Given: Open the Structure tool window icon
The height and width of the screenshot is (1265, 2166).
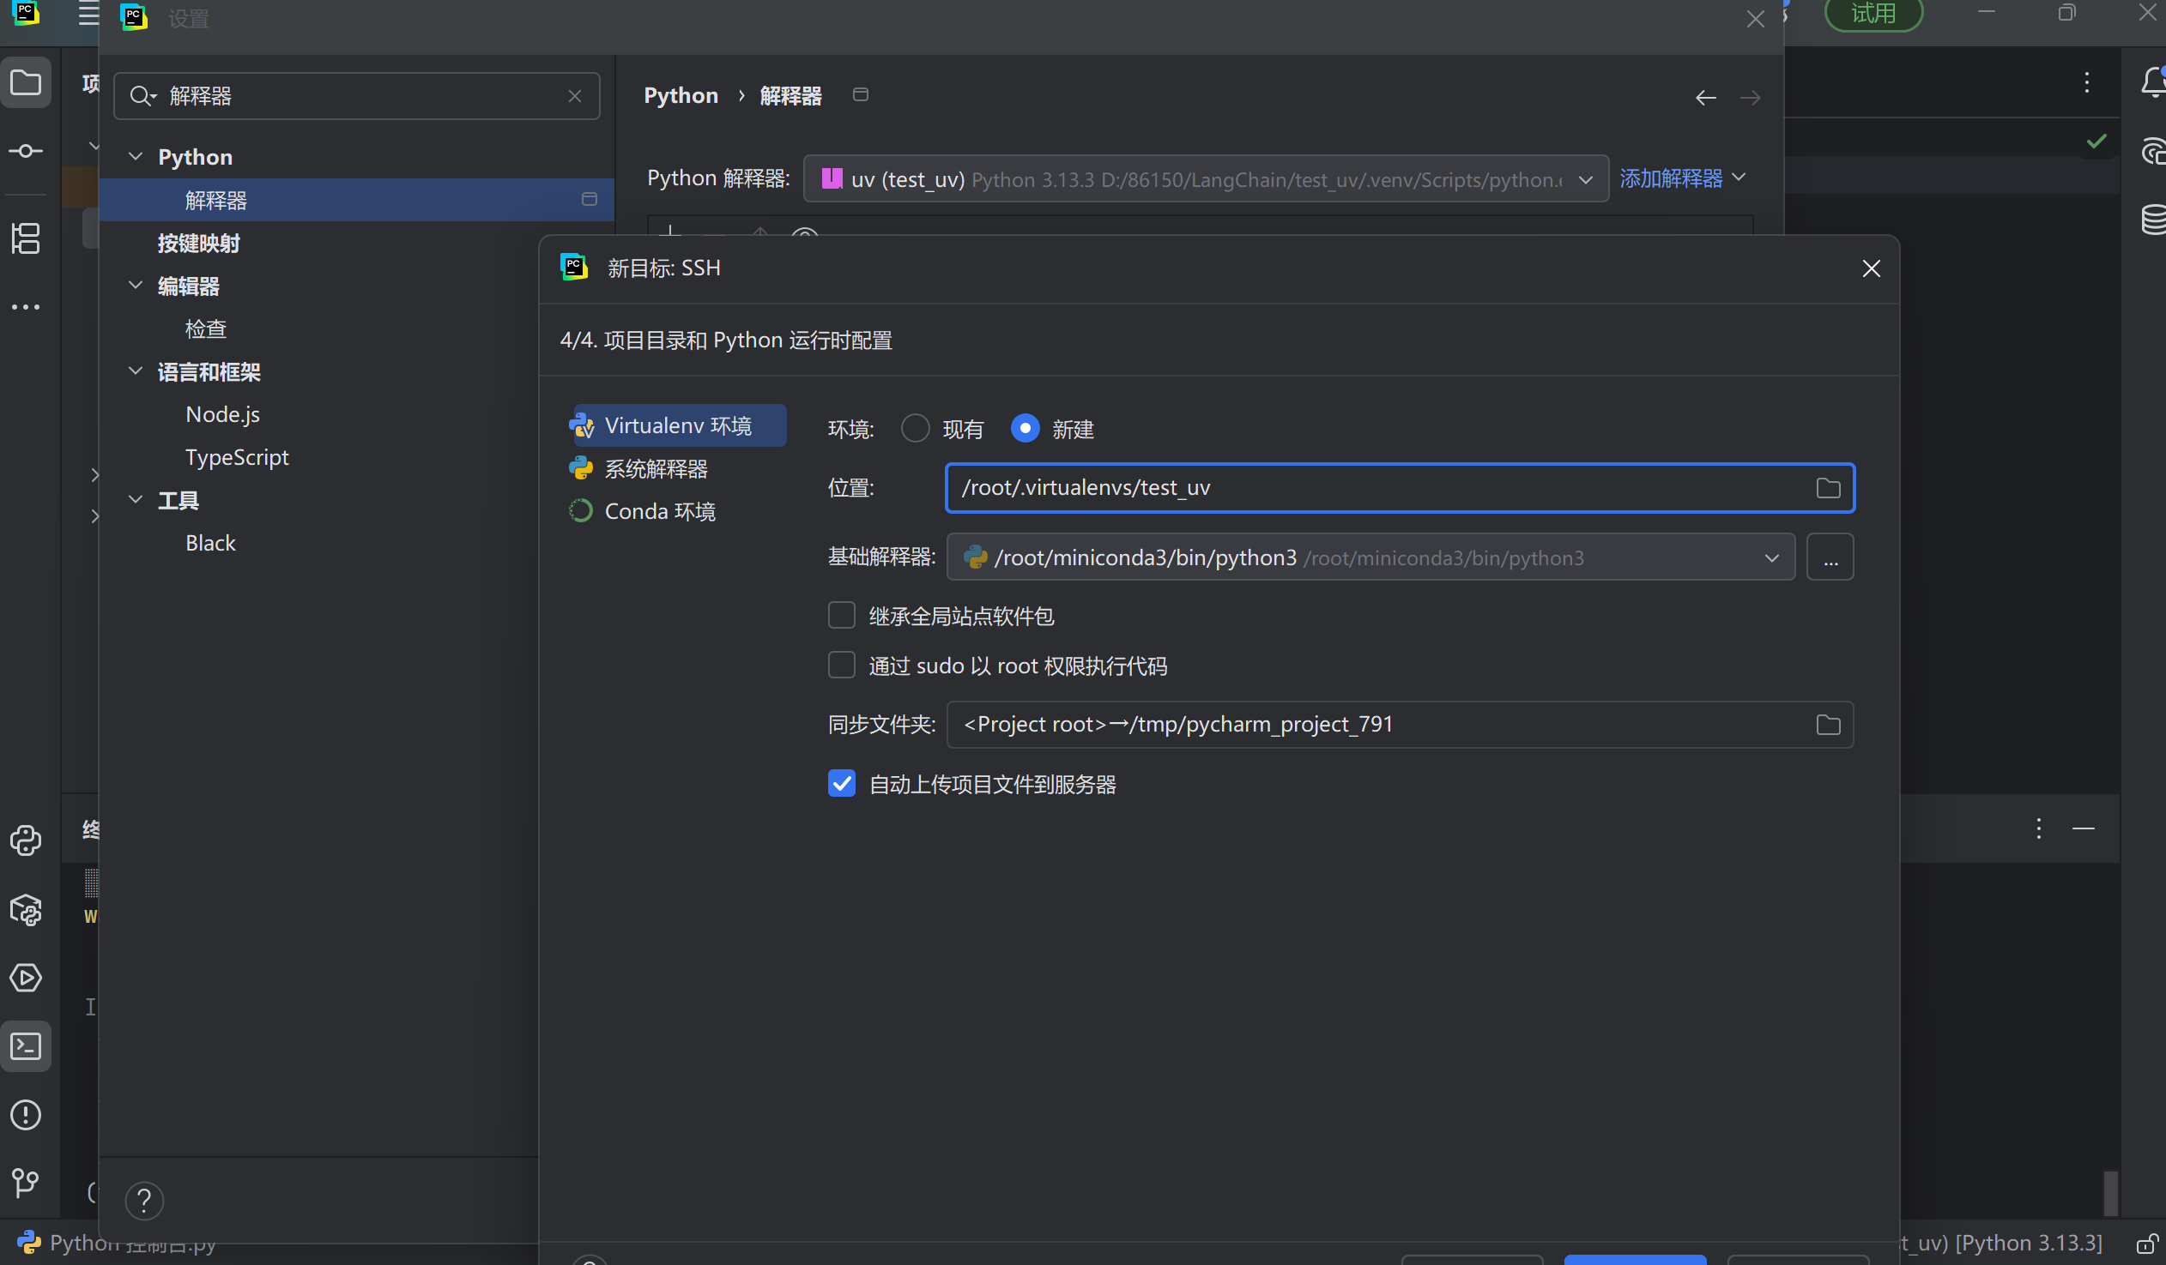Looking at the screenshot, I should click(x=26, y=238).
